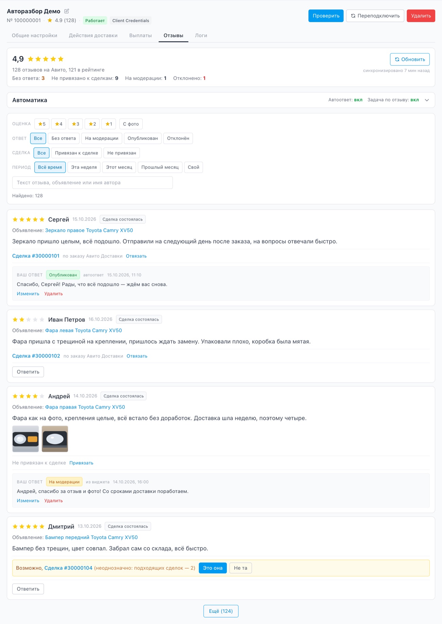The height and width of the screenshot is (624, 442).
Task: Delete the moderated reply to Андрей
Action: click(x=53, y=501)
